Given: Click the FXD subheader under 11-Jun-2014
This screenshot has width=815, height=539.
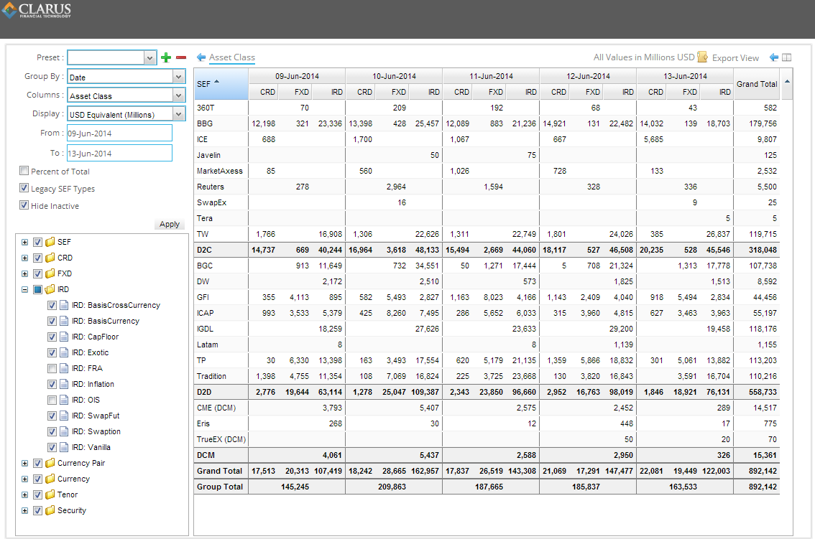Looking at the screenshot, I should (489, 92).
